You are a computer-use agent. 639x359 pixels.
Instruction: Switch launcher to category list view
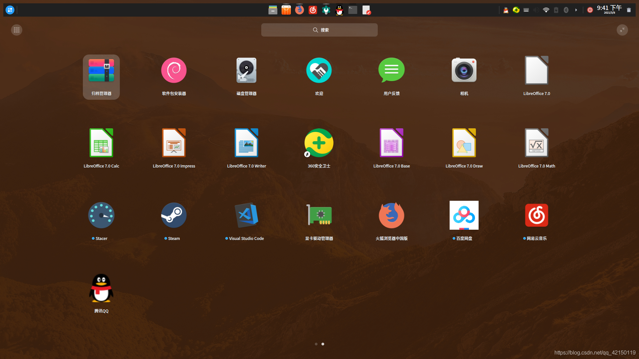17,30
